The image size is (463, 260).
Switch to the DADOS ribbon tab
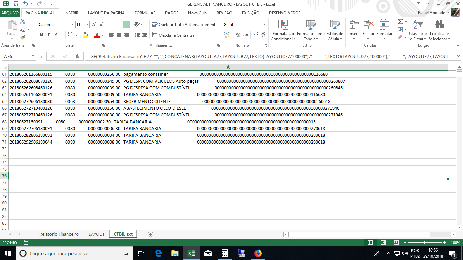point(172,13)
